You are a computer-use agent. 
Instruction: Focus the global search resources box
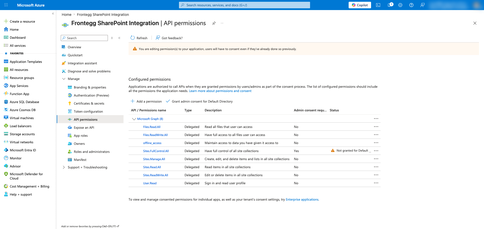(x=245, y=5)
